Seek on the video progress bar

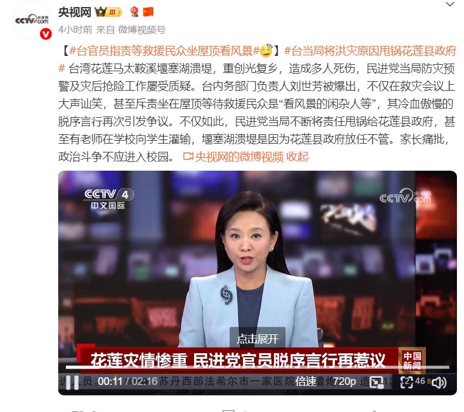coord(258,367)
